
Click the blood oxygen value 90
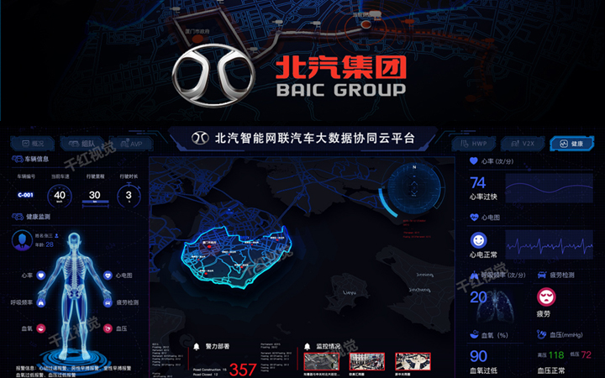478,356
